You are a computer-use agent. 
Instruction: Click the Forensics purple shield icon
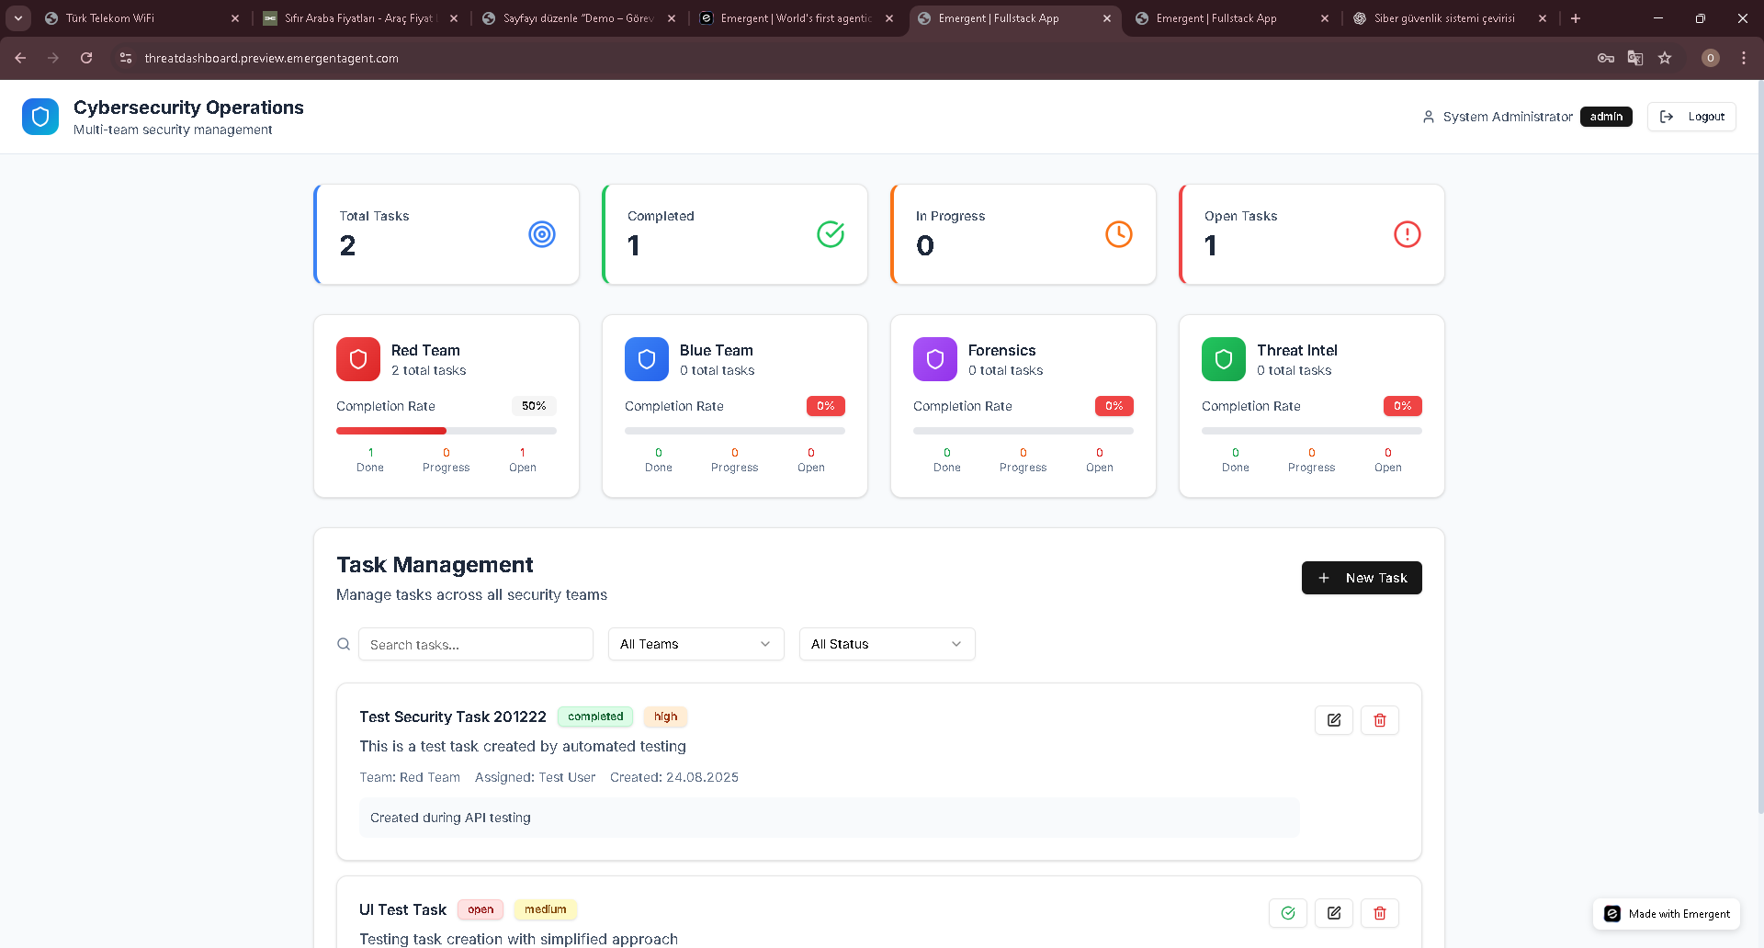pos(934,359)
